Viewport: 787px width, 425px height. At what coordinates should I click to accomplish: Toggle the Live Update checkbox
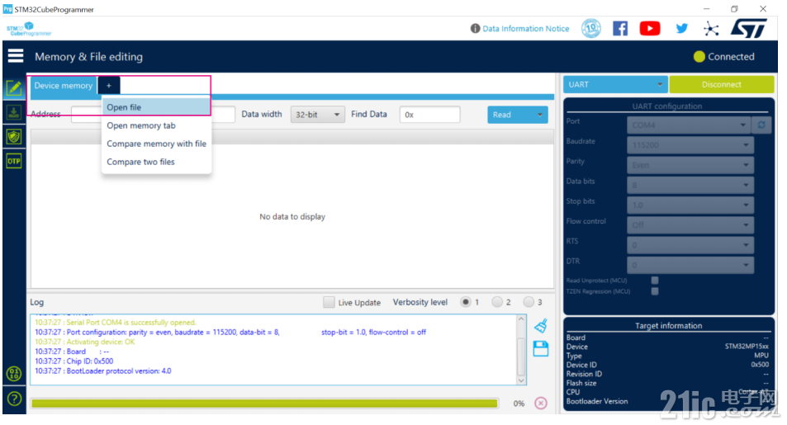(329, 302)
